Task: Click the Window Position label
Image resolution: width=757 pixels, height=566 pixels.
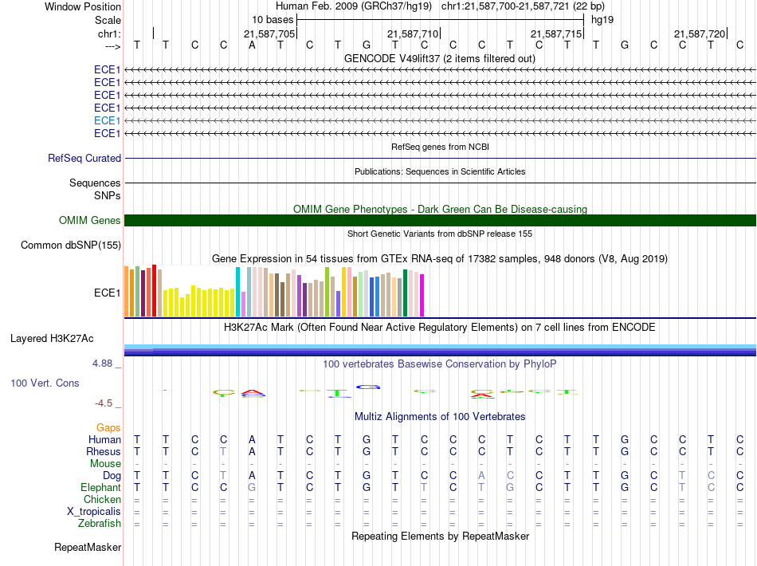Action: [x=83, y=6]
